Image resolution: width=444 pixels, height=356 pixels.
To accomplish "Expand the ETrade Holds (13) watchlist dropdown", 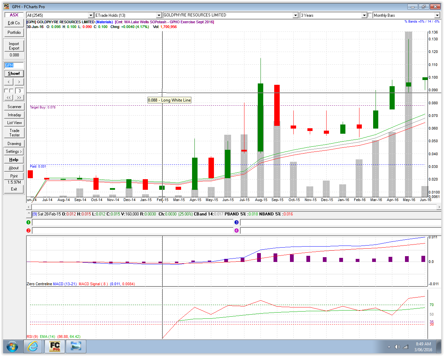I will [x=159, y=15].
